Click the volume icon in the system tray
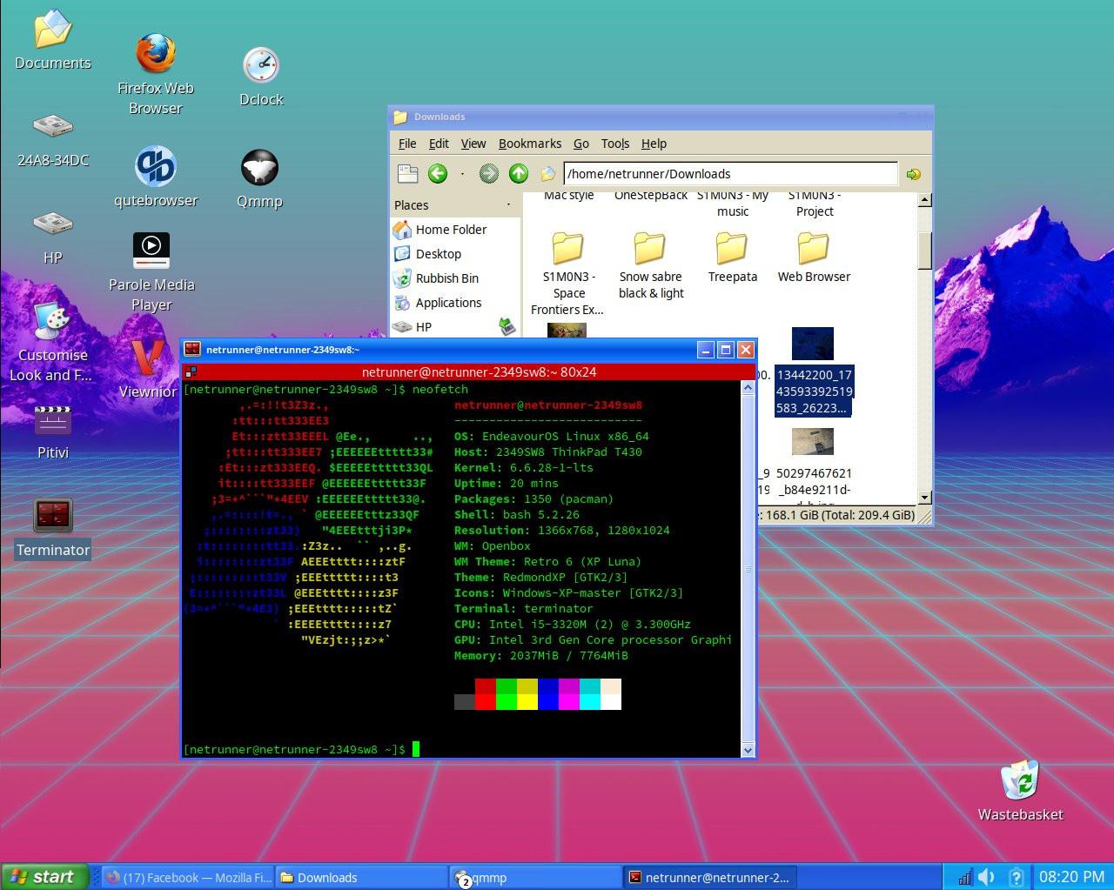1114x890 pixels. click(986, 876)
